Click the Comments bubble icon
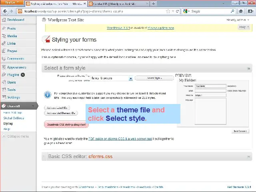This screenshot has height=192, width=256. [4, 58]
